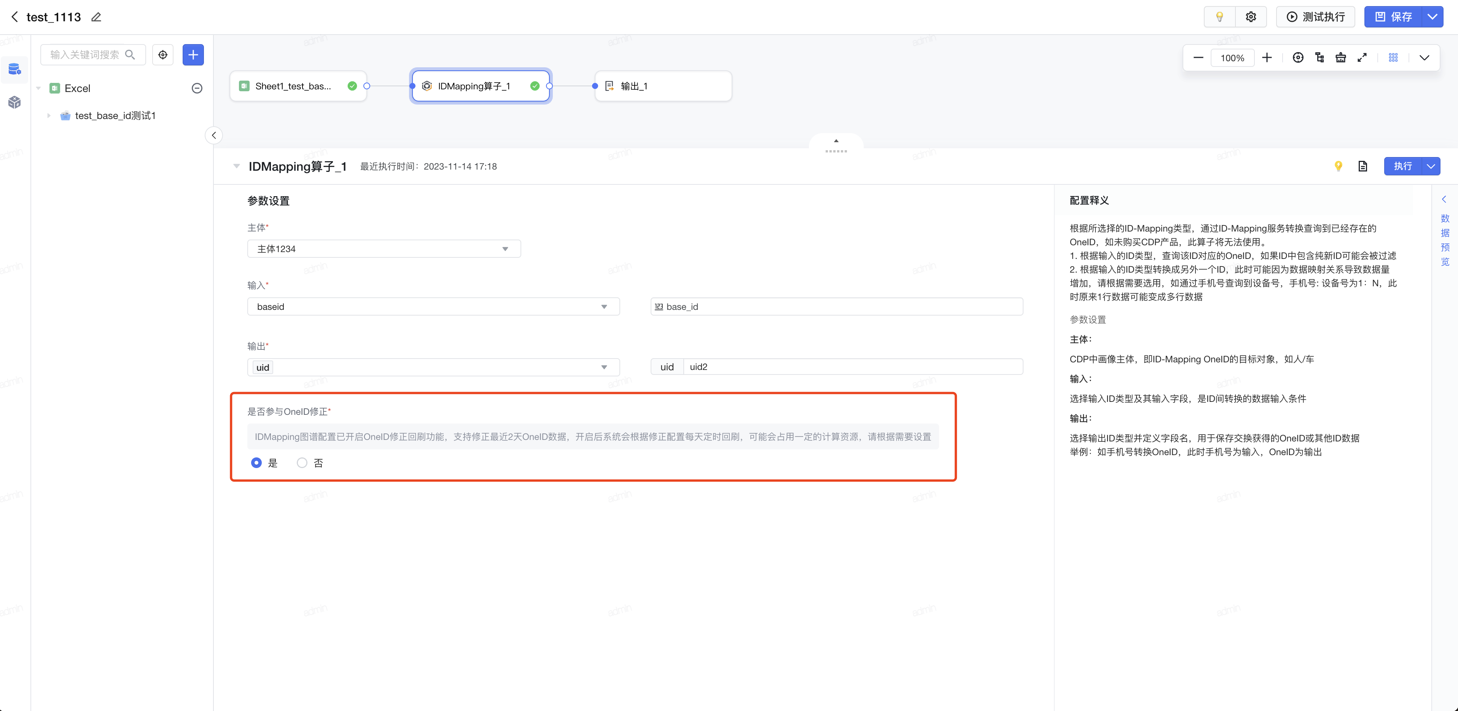Click the 配置释义 heading
Image resolution: width=1458 pixels, height=711 pixels.
[1089, 200]
